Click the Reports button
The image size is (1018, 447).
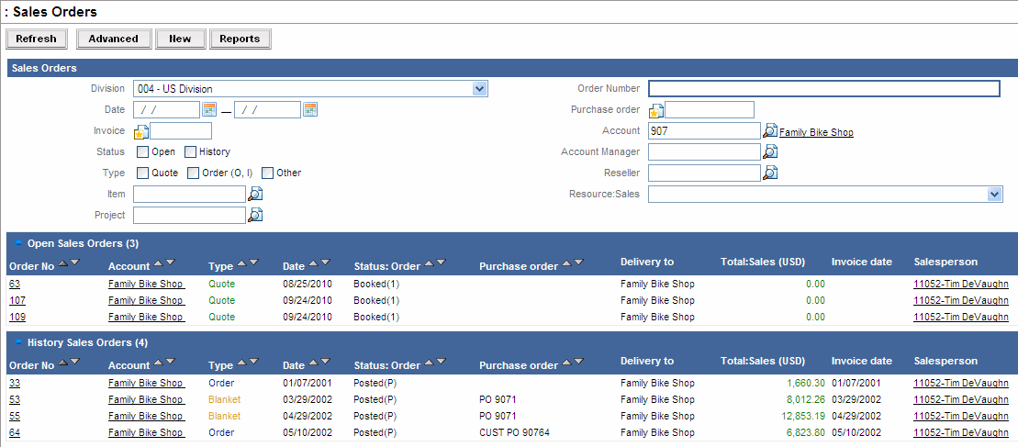pyautogui.click(x=240, y=39)
